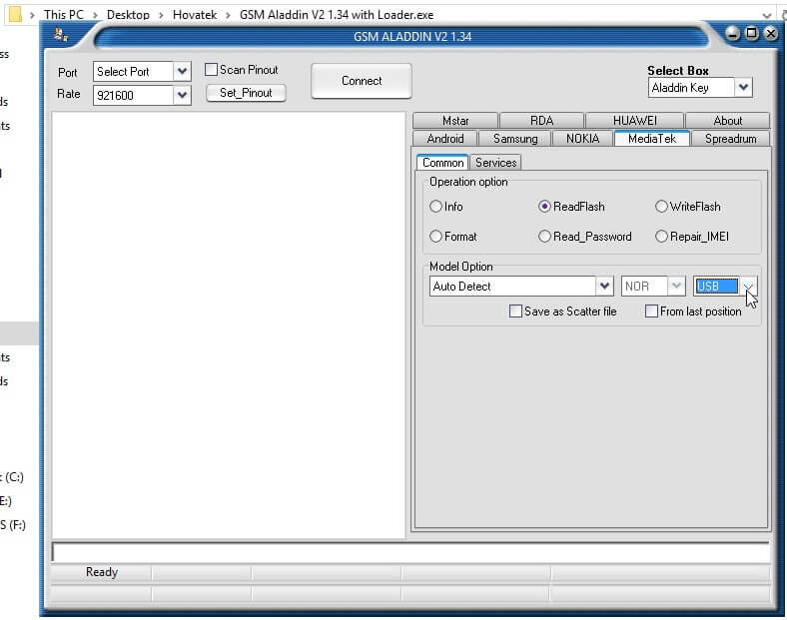The width and height of the screenshot is (787, 620).
Task: Open the Select Port dropdown
Action: click(x=182, y=72)
